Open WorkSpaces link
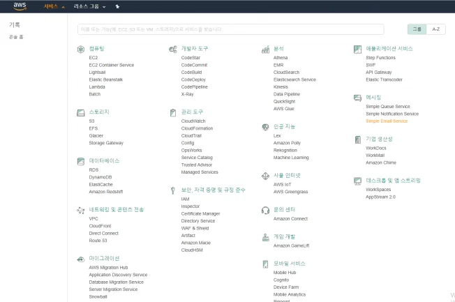The width and height of the screenshot is (455, 302). coord(378,190)
